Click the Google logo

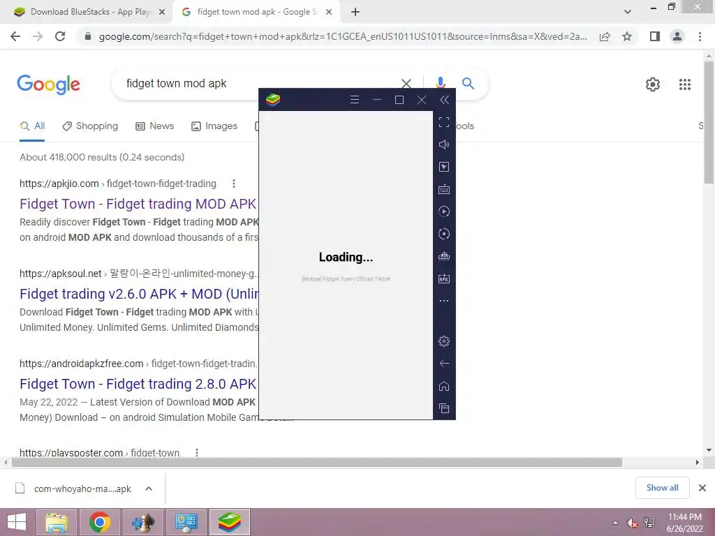coord(48,84)
